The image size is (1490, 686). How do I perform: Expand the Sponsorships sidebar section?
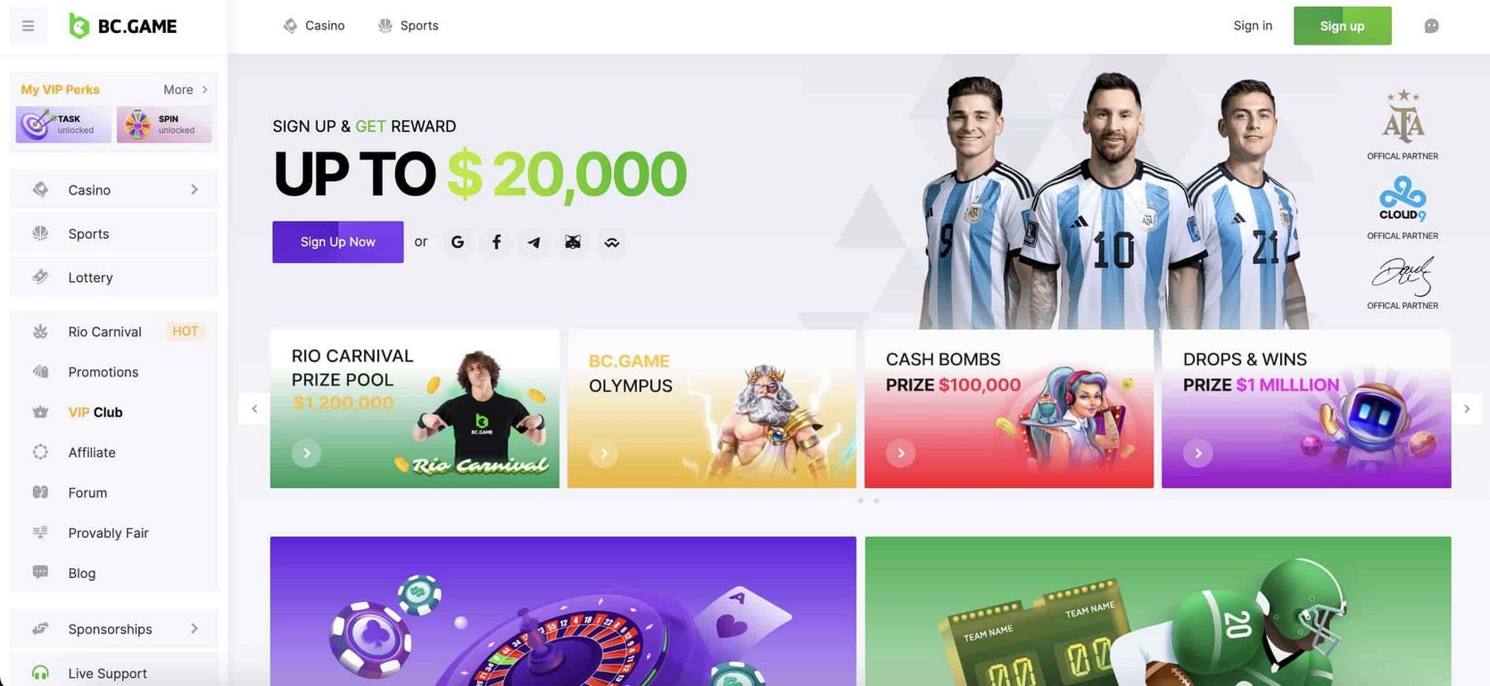click(114, 629)
